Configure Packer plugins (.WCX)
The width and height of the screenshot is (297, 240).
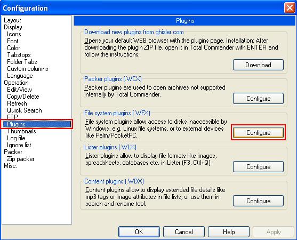[x=258, y=99]
